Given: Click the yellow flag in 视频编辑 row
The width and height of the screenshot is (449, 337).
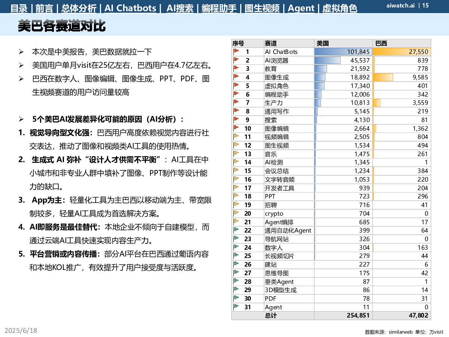Looking at the screenshot, I should click(236, 136).
